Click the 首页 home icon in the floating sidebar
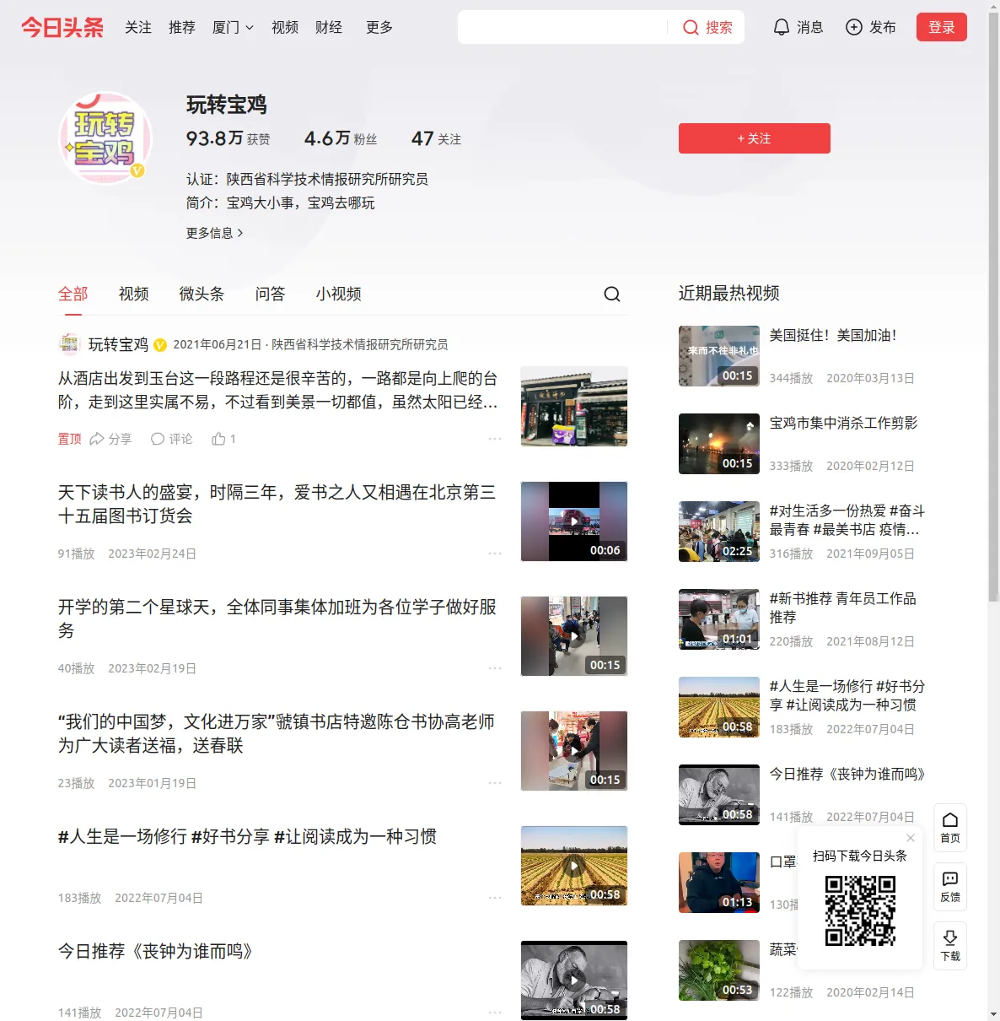The height and width of the screenshot is (1021, 1000). point(950,820)
